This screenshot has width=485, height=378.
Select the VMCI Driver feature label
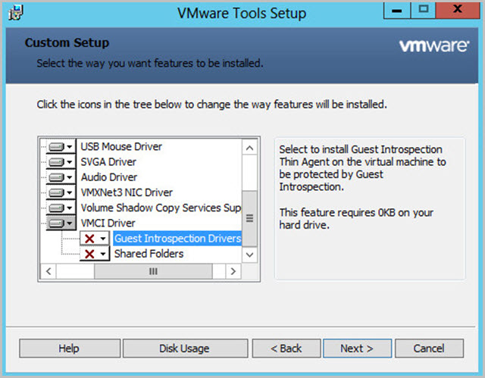[108, 223]
